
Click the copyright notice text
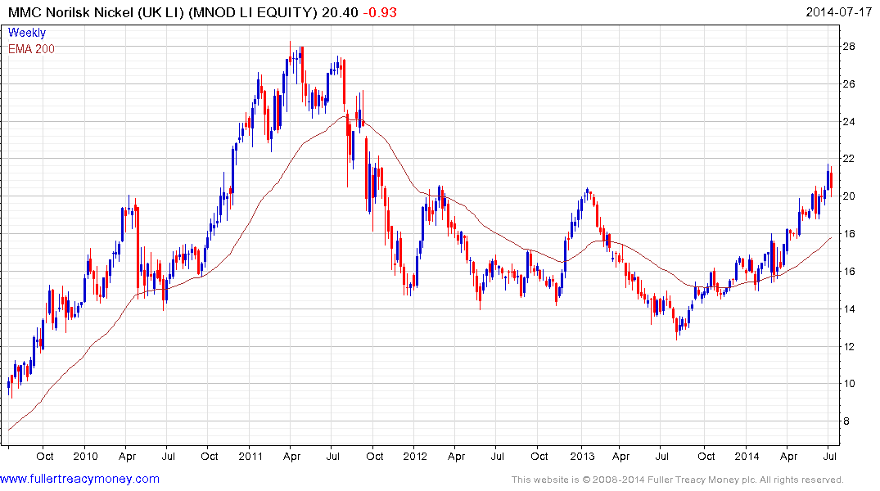pyautogui.click(x=678, y=480)
